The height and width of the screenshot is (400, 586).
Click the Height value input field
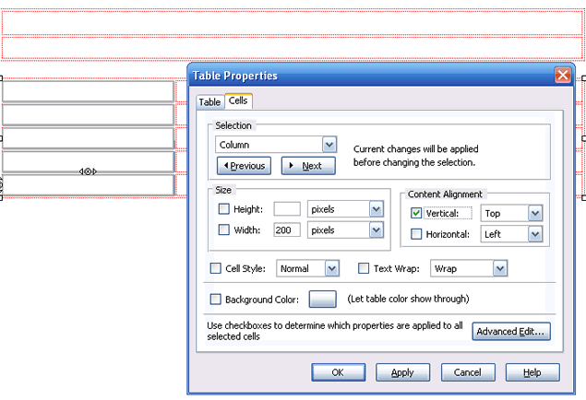[287, 210]
